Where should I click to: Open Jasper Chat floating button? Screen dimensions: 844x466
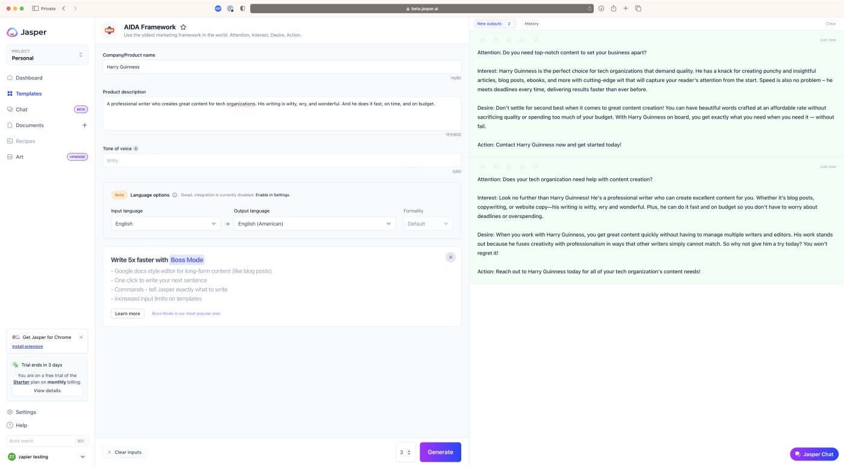pos(814,454)
